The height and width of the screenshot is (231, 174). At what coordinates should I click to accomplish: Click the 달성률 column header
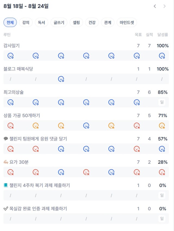[x=163, y=35]
